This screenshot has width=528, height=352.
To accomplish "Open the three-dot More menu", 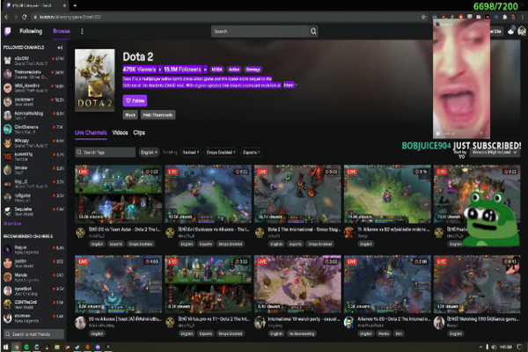I will (x=82, y=32).
